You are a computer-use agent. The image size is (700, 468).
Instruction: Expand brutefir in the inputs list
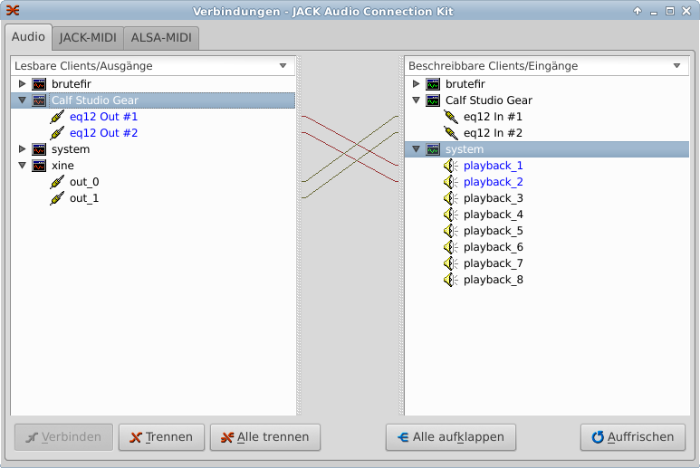pyautogui.click(x=416, y=84)
